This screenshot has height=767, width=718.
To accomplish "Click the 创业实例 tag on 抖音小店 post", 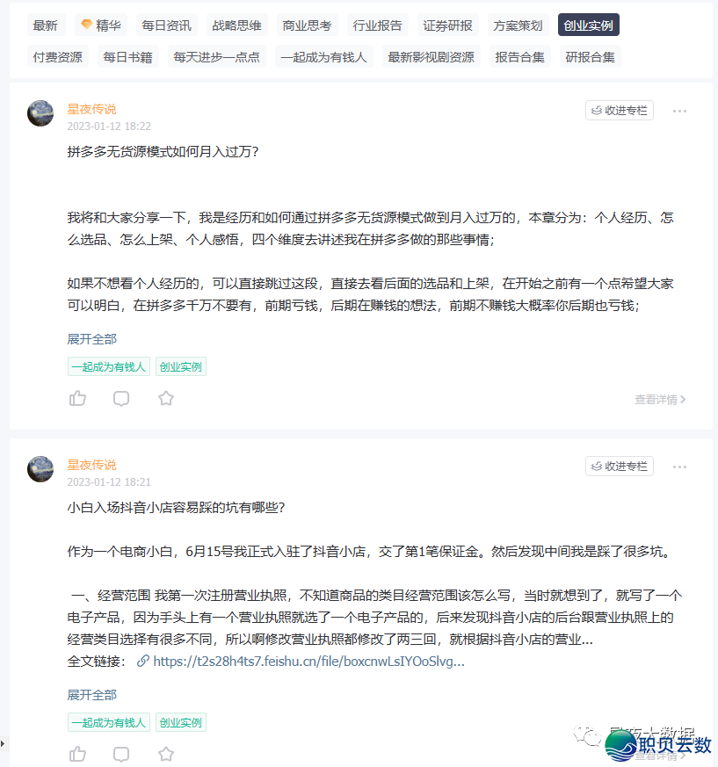I will tap(181, 722).
